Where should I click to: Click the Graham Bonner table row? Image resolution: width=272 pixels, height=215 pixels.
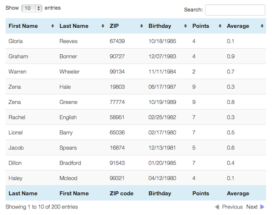coord(135,56)
